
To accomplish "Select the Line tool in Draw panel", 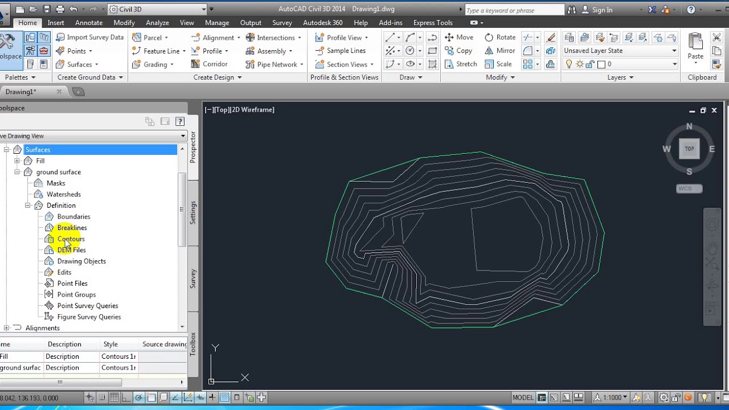I will click(x=390, y=37).
